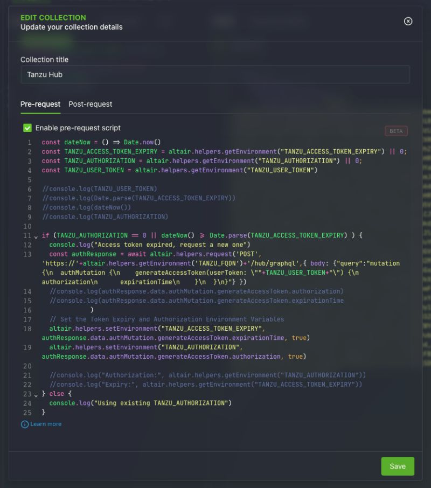Switch to the Post-request tab
The height and width of the screenshot is (488, 431).
[x=91, y=104]
